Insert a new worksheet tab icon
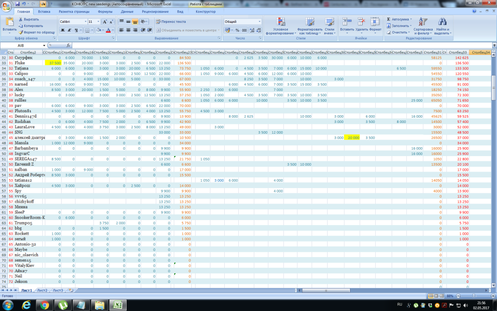The height and width of the screenshot is (311, 497). pos(71,291)
